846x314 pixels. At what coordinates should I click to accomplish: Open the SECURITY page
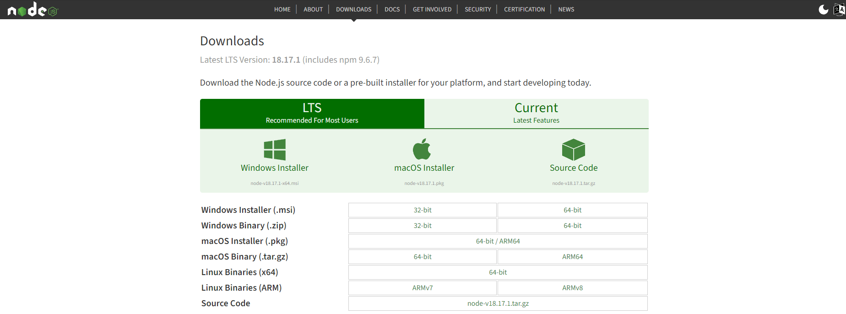pyautogui.click(x=478, y=9)
